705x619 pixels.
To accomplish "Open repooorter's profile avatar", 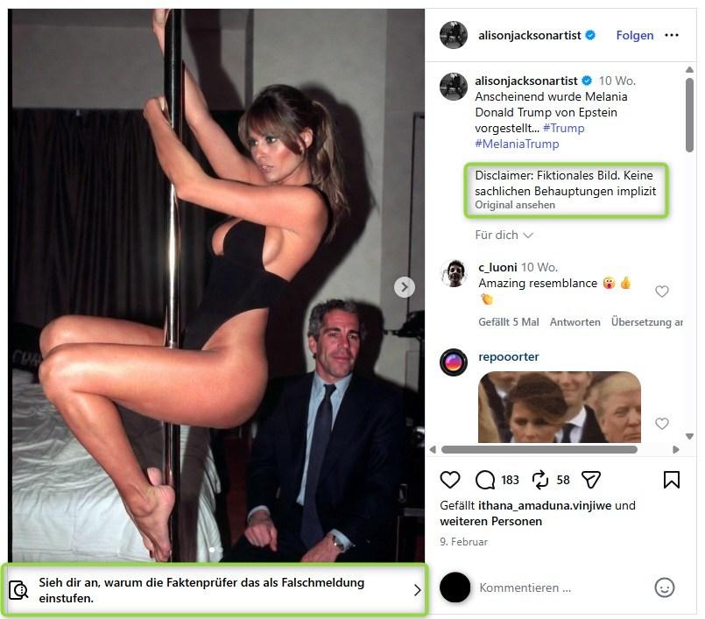I will [454, 362].
